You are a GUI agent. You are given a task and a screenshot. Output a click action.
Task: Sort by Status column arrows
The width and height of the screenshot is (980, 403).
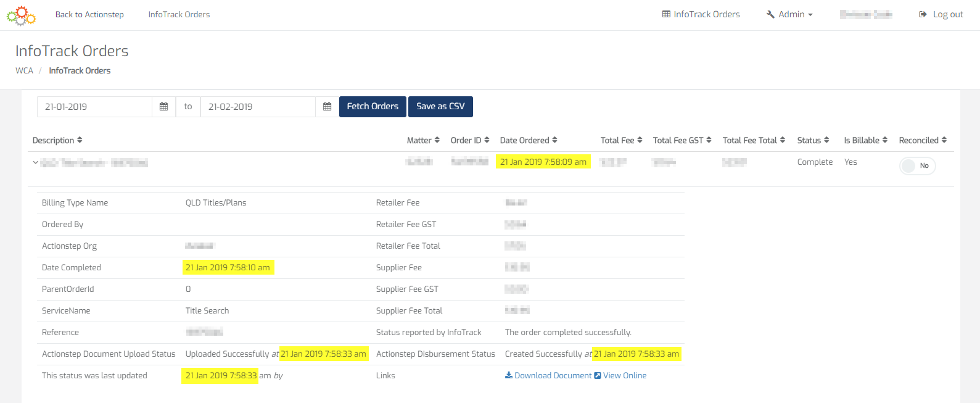click(826, 140)
